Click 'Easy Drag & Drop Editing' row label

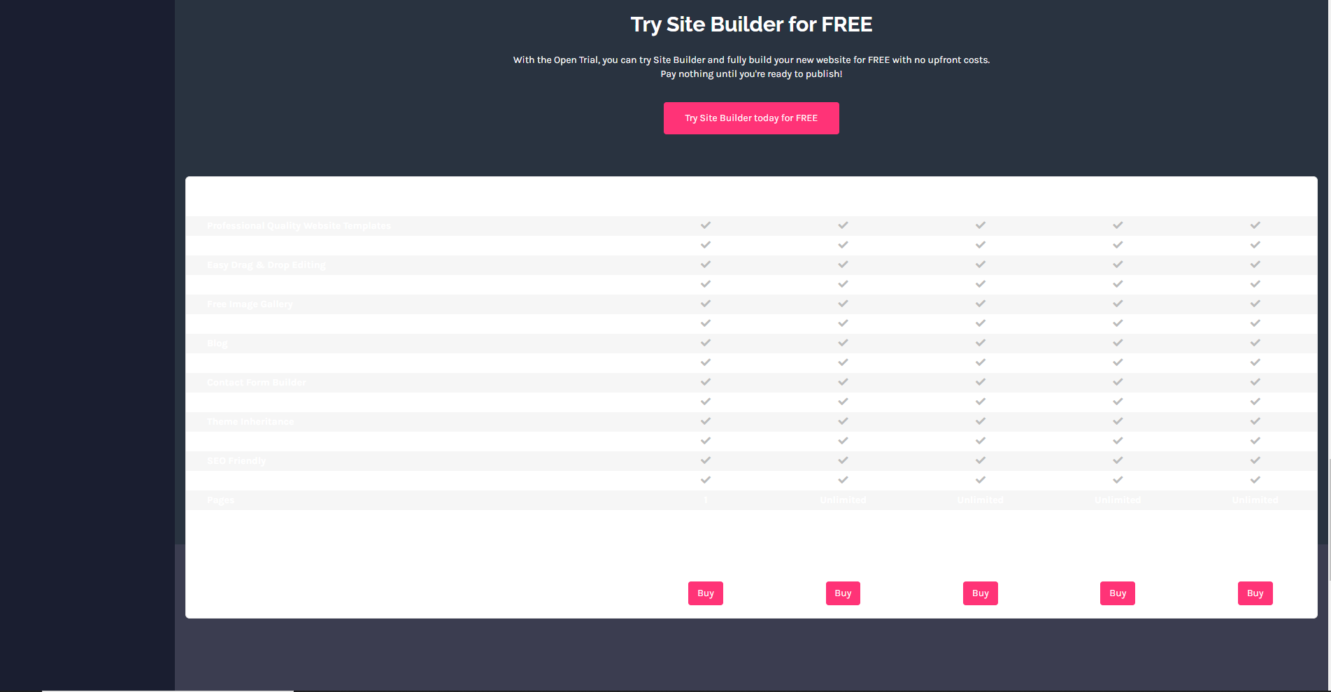point(266,265)
